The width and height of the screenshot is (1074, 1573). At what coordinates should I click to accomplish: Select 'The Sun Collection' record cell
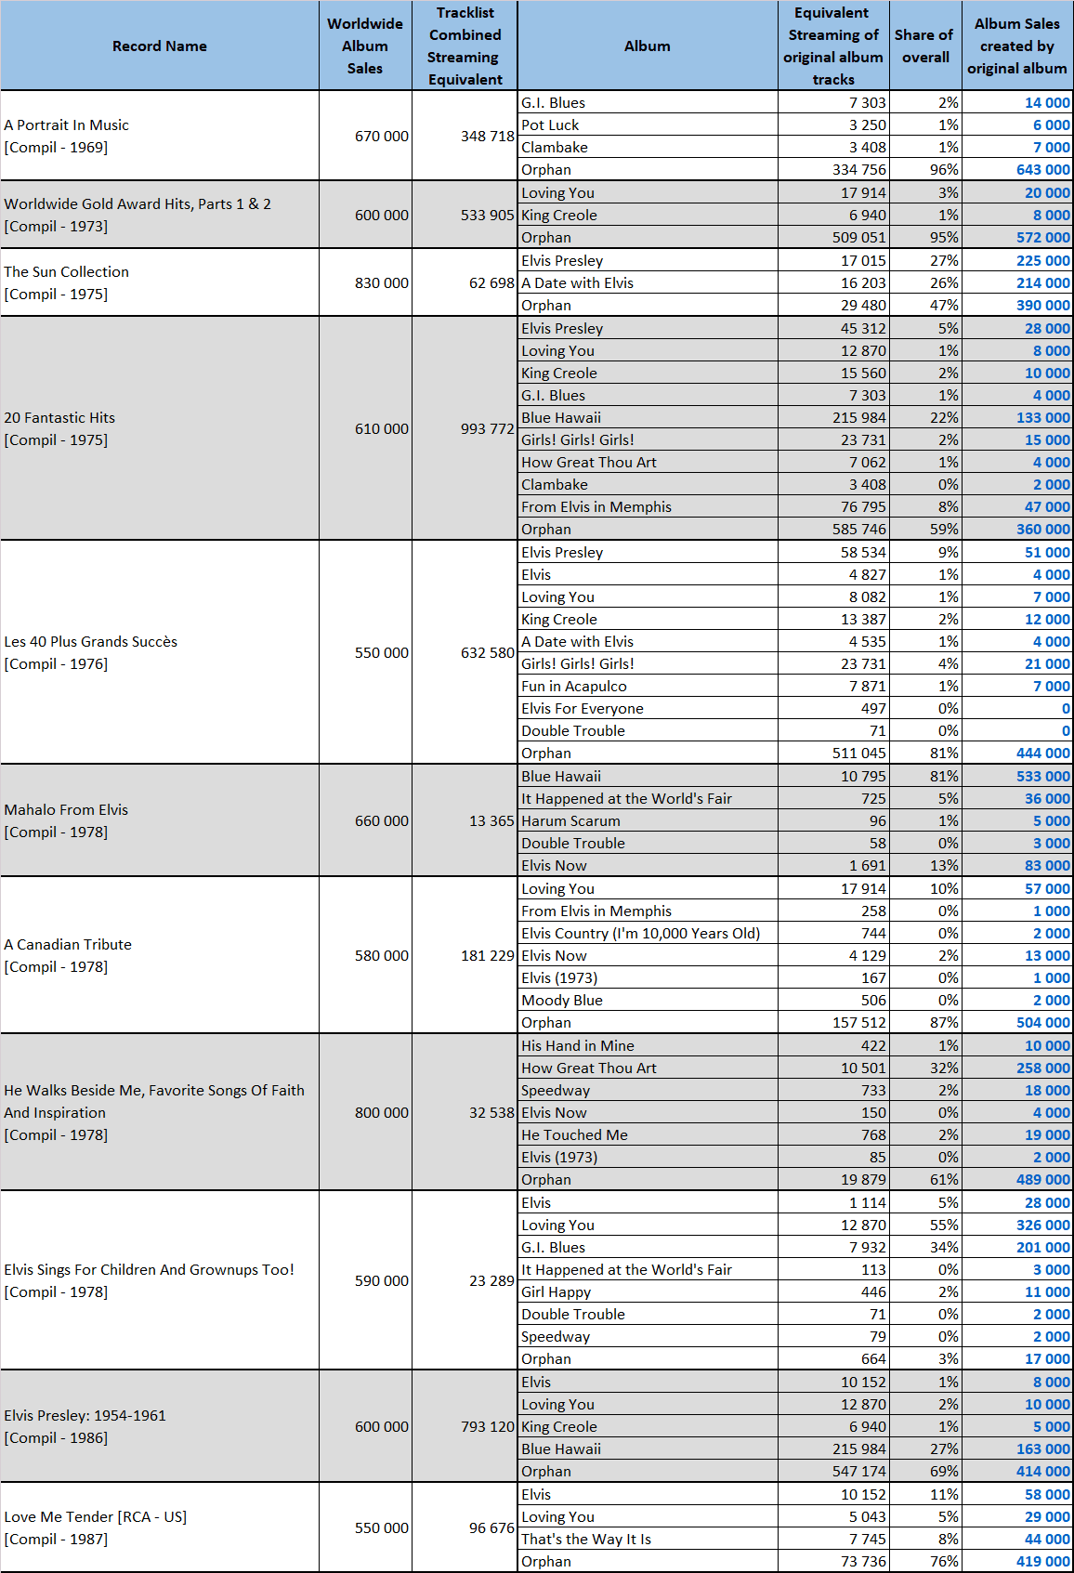coord(160,282)
